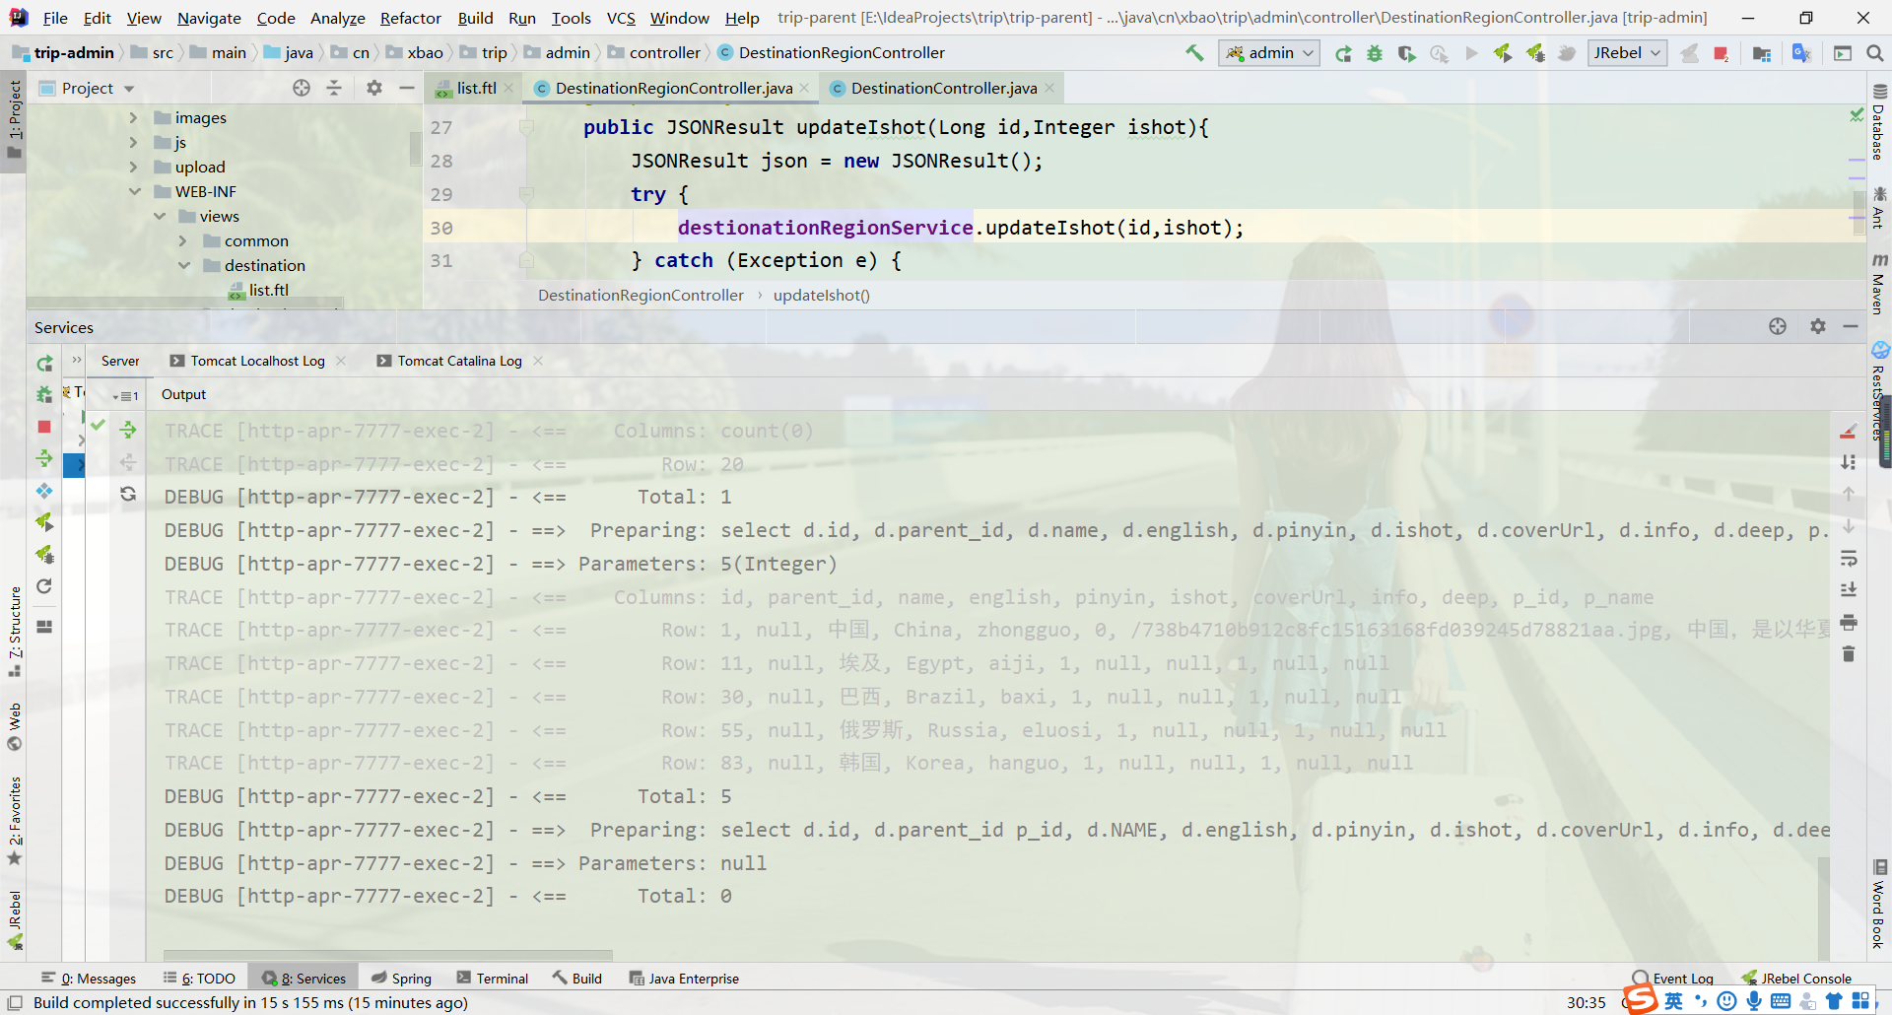The width and height of the screenshot is (1892, 1015).
Task: Open the admin run configuration dropdown
Action: tap(1268, 53)
